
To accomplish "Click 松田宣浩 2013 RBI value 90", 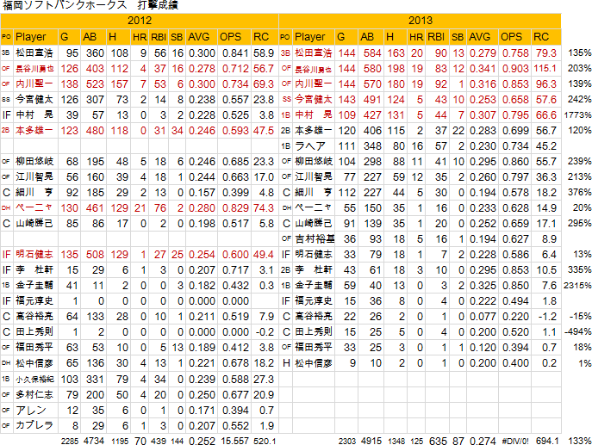I will pos(441,53).
